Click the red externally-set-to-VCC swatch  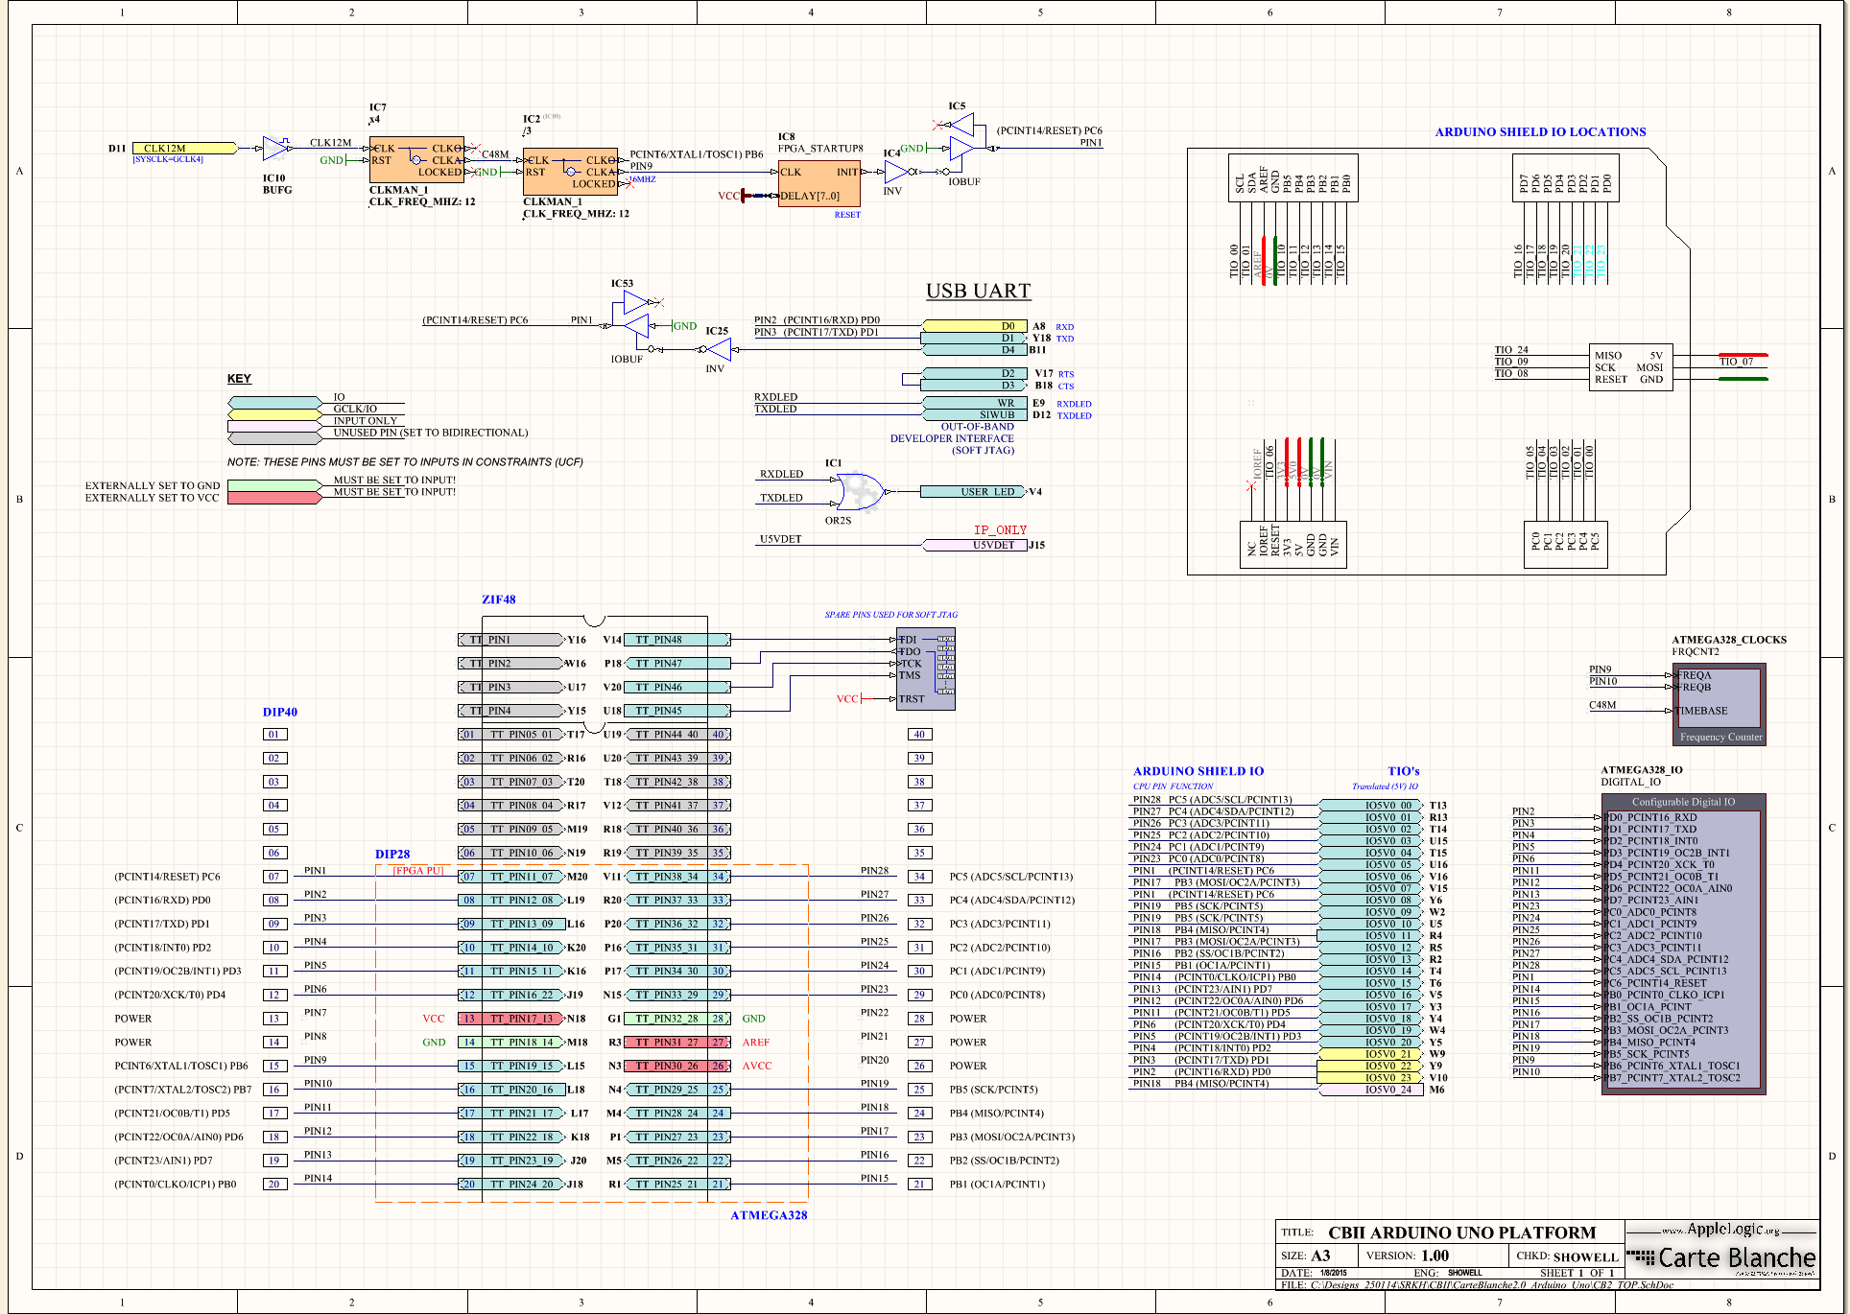pos(274,498)
